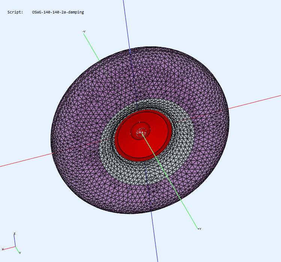The width and height of the screenshot is (281, 262).
Task: Select the Y label on the orientation triad
Action: point(20,253)
